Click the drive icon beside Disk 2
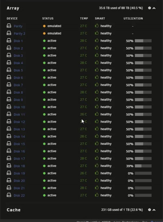163x222 pixels. 9,48
